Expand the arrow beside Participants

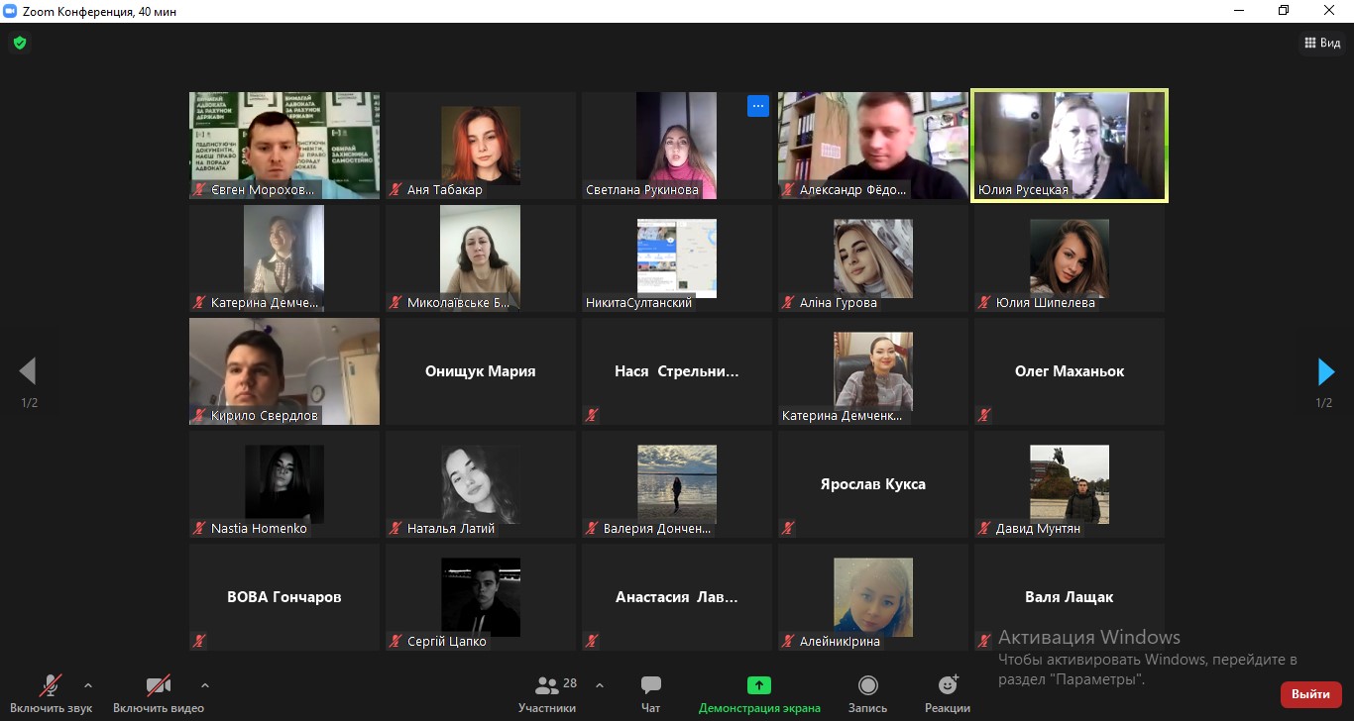pyautogui.click(x=599, y=684)
